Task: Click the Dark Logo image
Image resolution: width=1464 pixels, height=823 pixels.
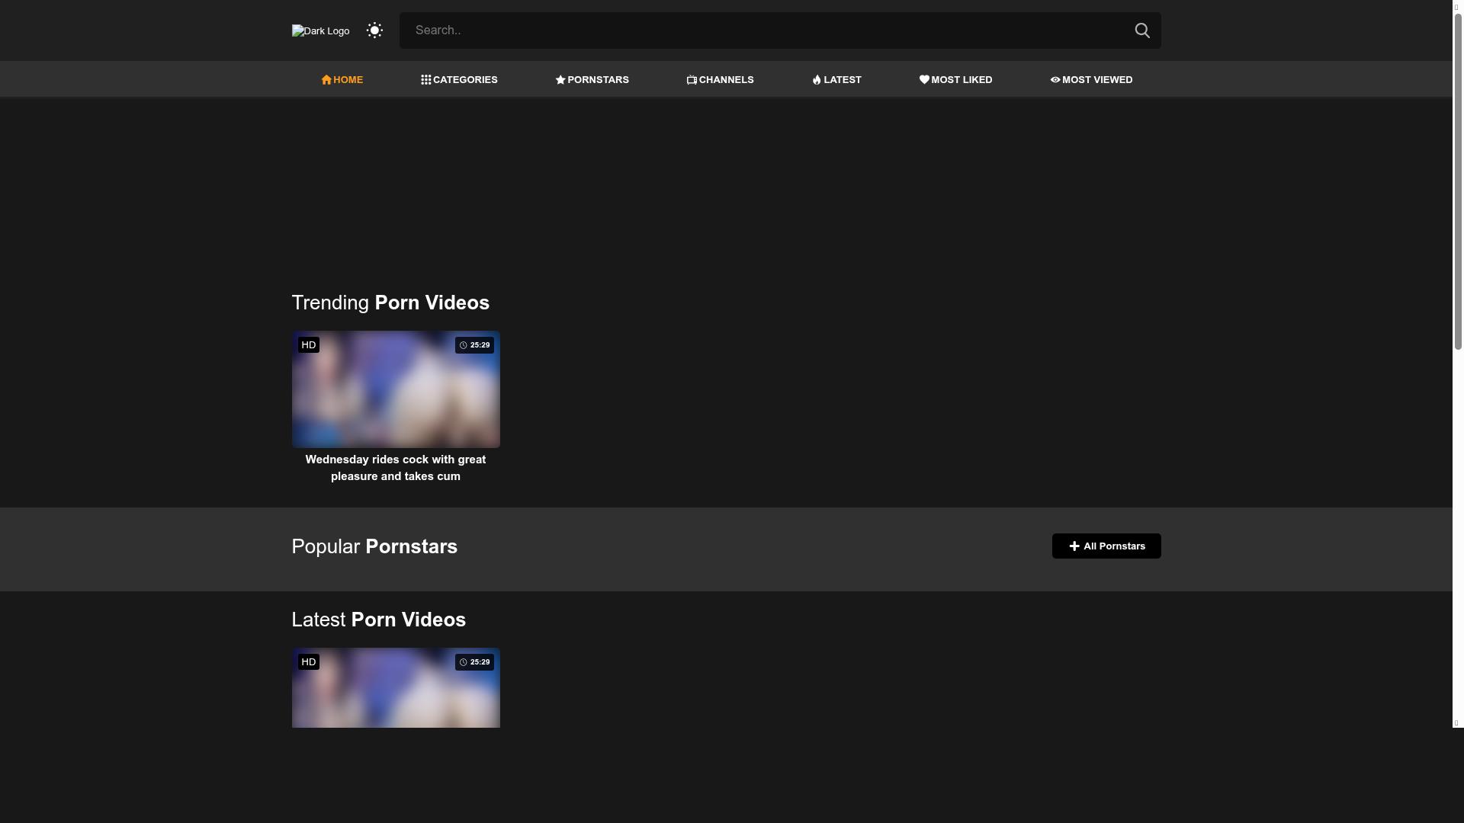Action: [320, 31]
